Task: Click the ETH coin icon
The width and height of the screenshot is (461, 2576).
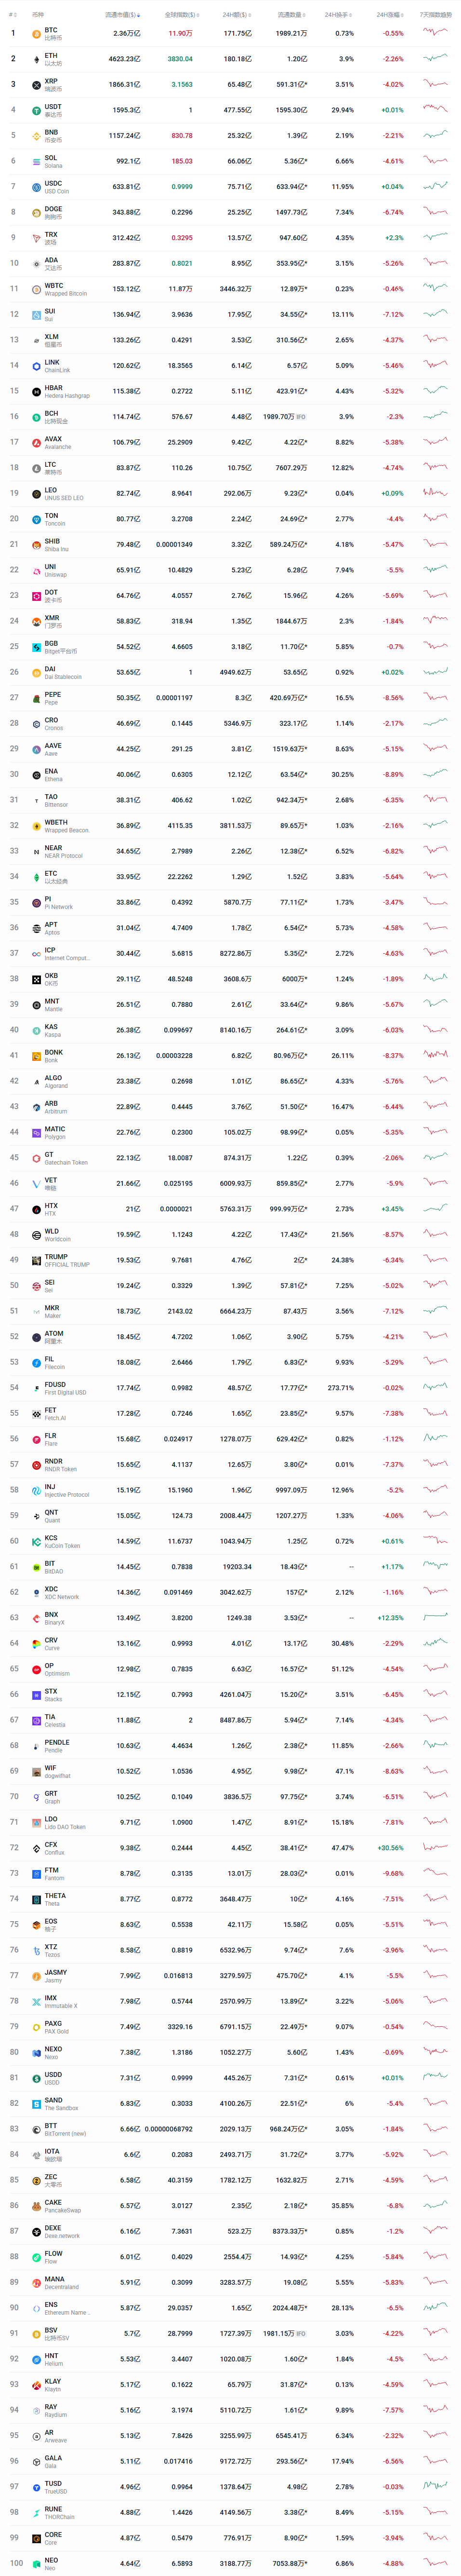Action: [36, 59]
